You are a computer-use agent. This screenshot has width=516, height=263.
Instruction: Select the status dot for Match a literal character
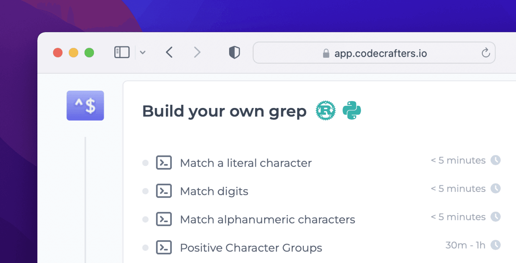(x=145, y=163)
